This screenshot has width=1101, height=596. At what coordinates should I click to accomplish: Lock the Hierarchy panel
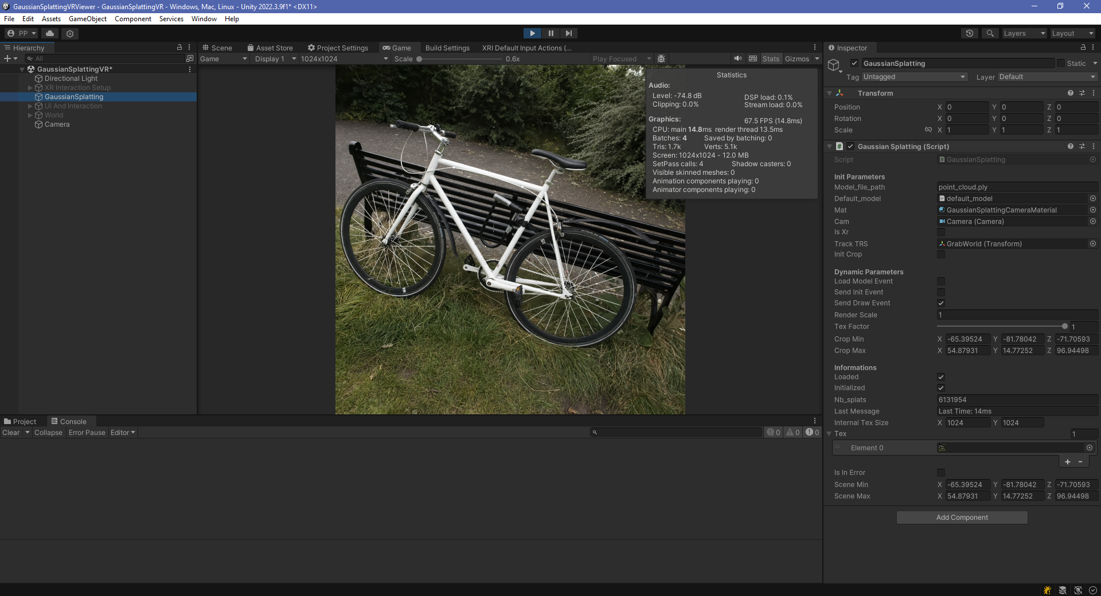click(x=179, y=48)
